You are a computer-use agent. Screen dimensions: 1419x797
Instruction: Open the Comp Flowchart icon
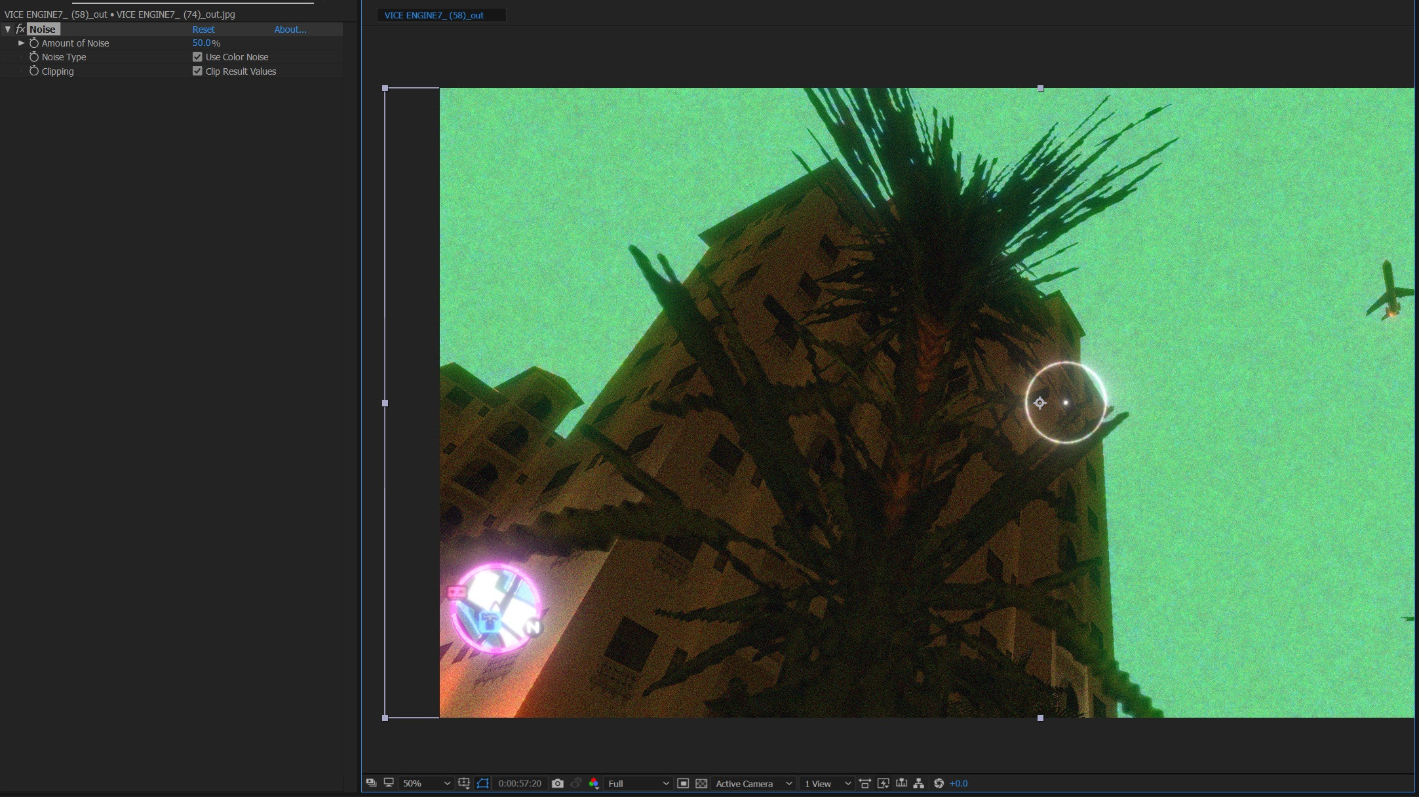click(x=919, y=783)
